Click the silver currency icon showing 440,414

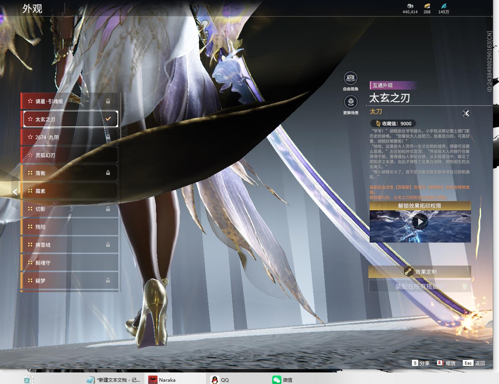(x=410, y=6)
